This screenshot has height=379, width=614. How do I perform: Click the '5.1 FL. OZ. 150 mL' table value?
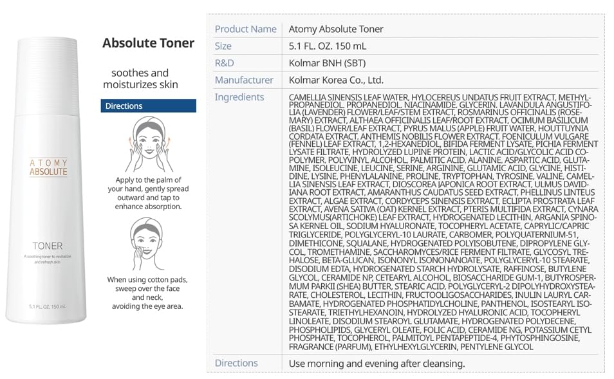pyautogui.click(x=328, y=46)
